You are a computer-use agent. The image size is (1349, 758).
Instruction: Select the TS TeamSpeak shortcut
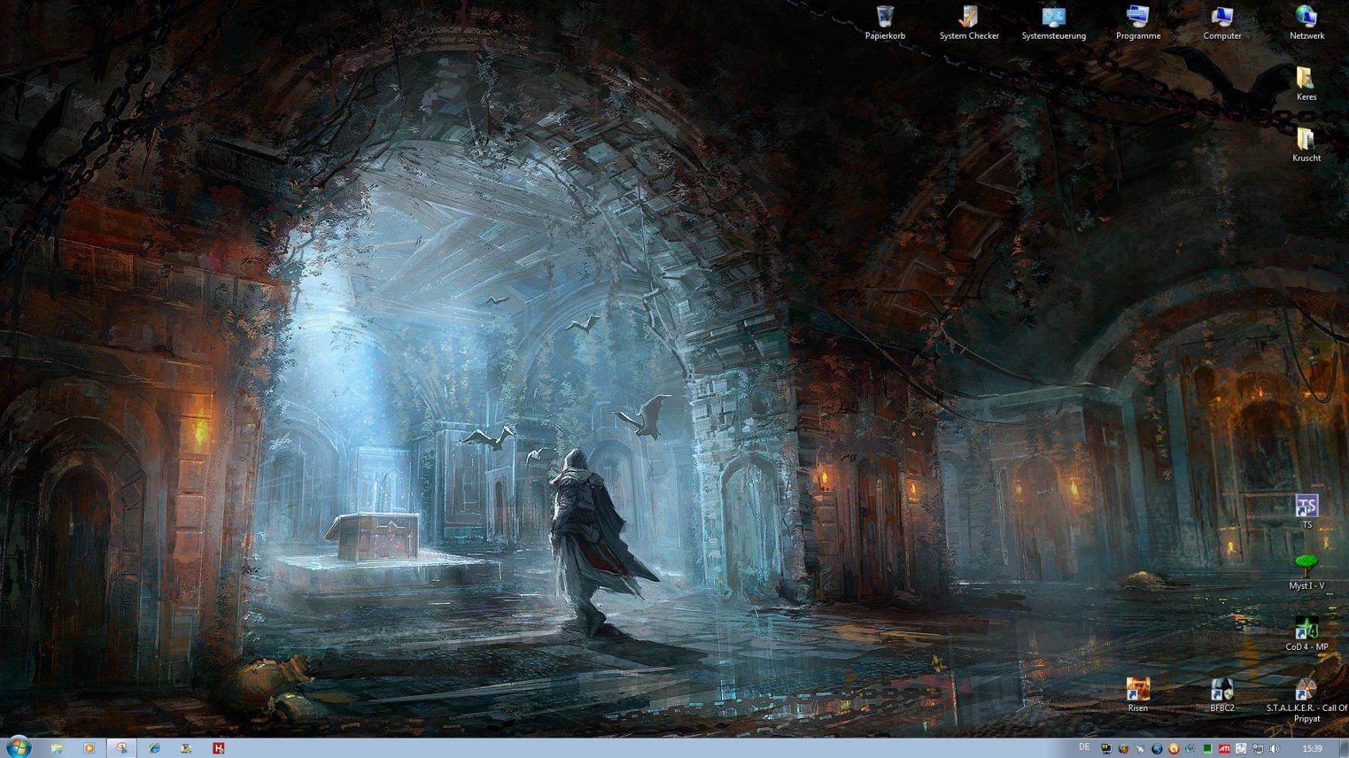point(1306,512)
